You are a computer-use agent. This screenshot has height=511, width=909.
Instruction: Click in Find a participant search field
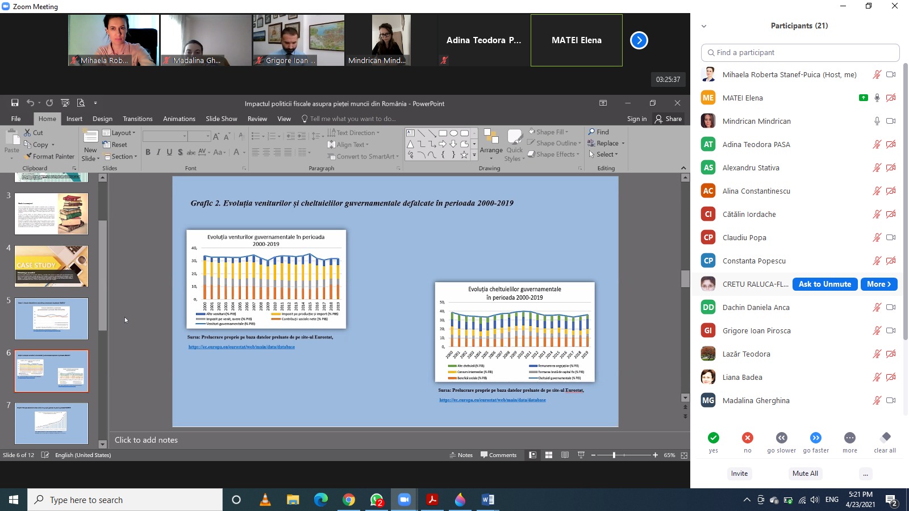(800, 52)
